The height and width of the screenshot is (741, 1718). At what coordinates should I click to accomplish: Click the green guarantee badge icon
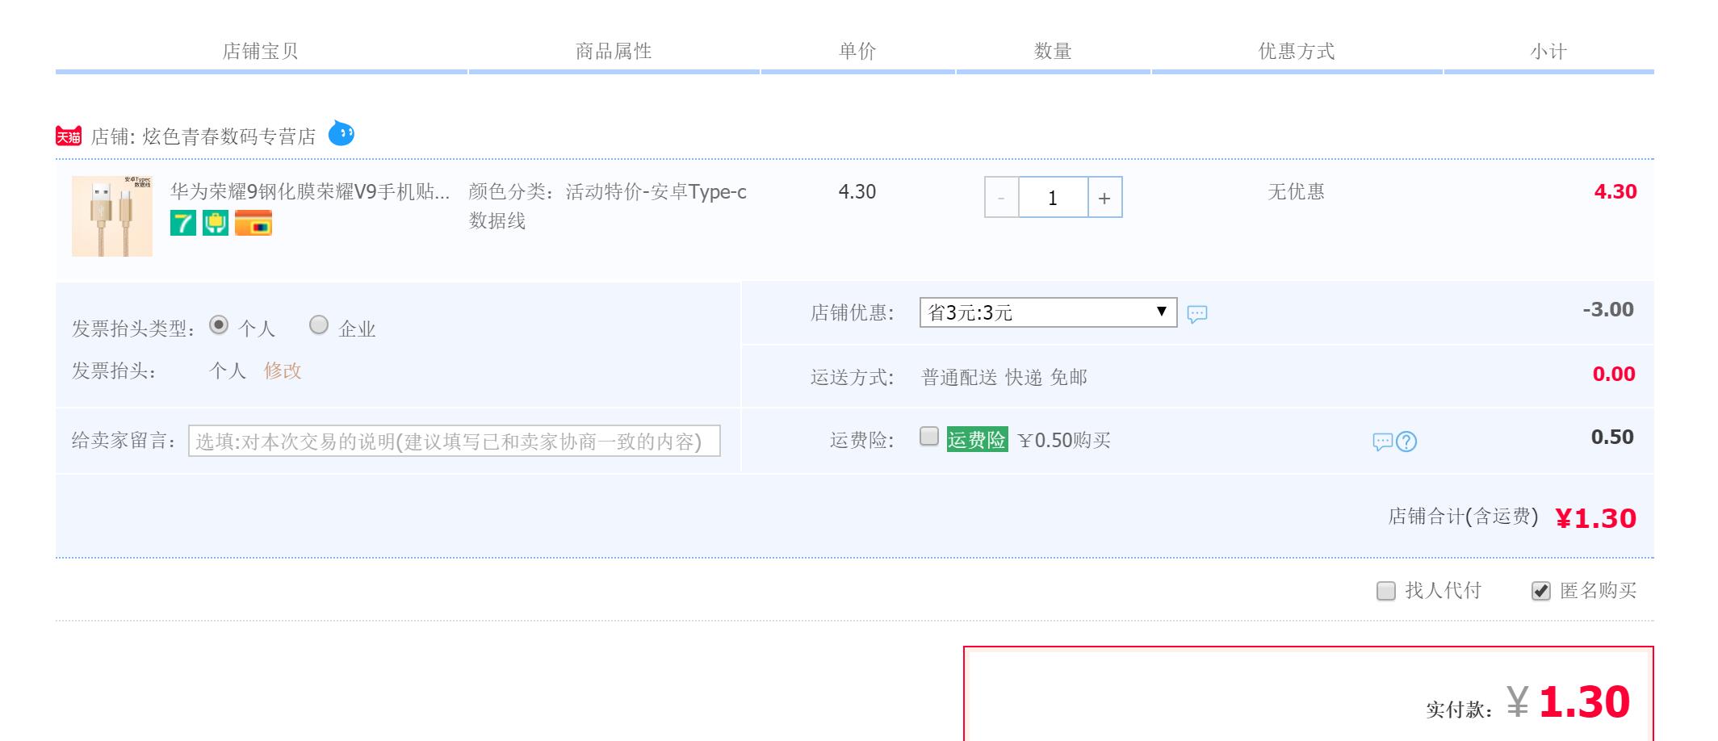pyautogui.click(x=216, y=223)
